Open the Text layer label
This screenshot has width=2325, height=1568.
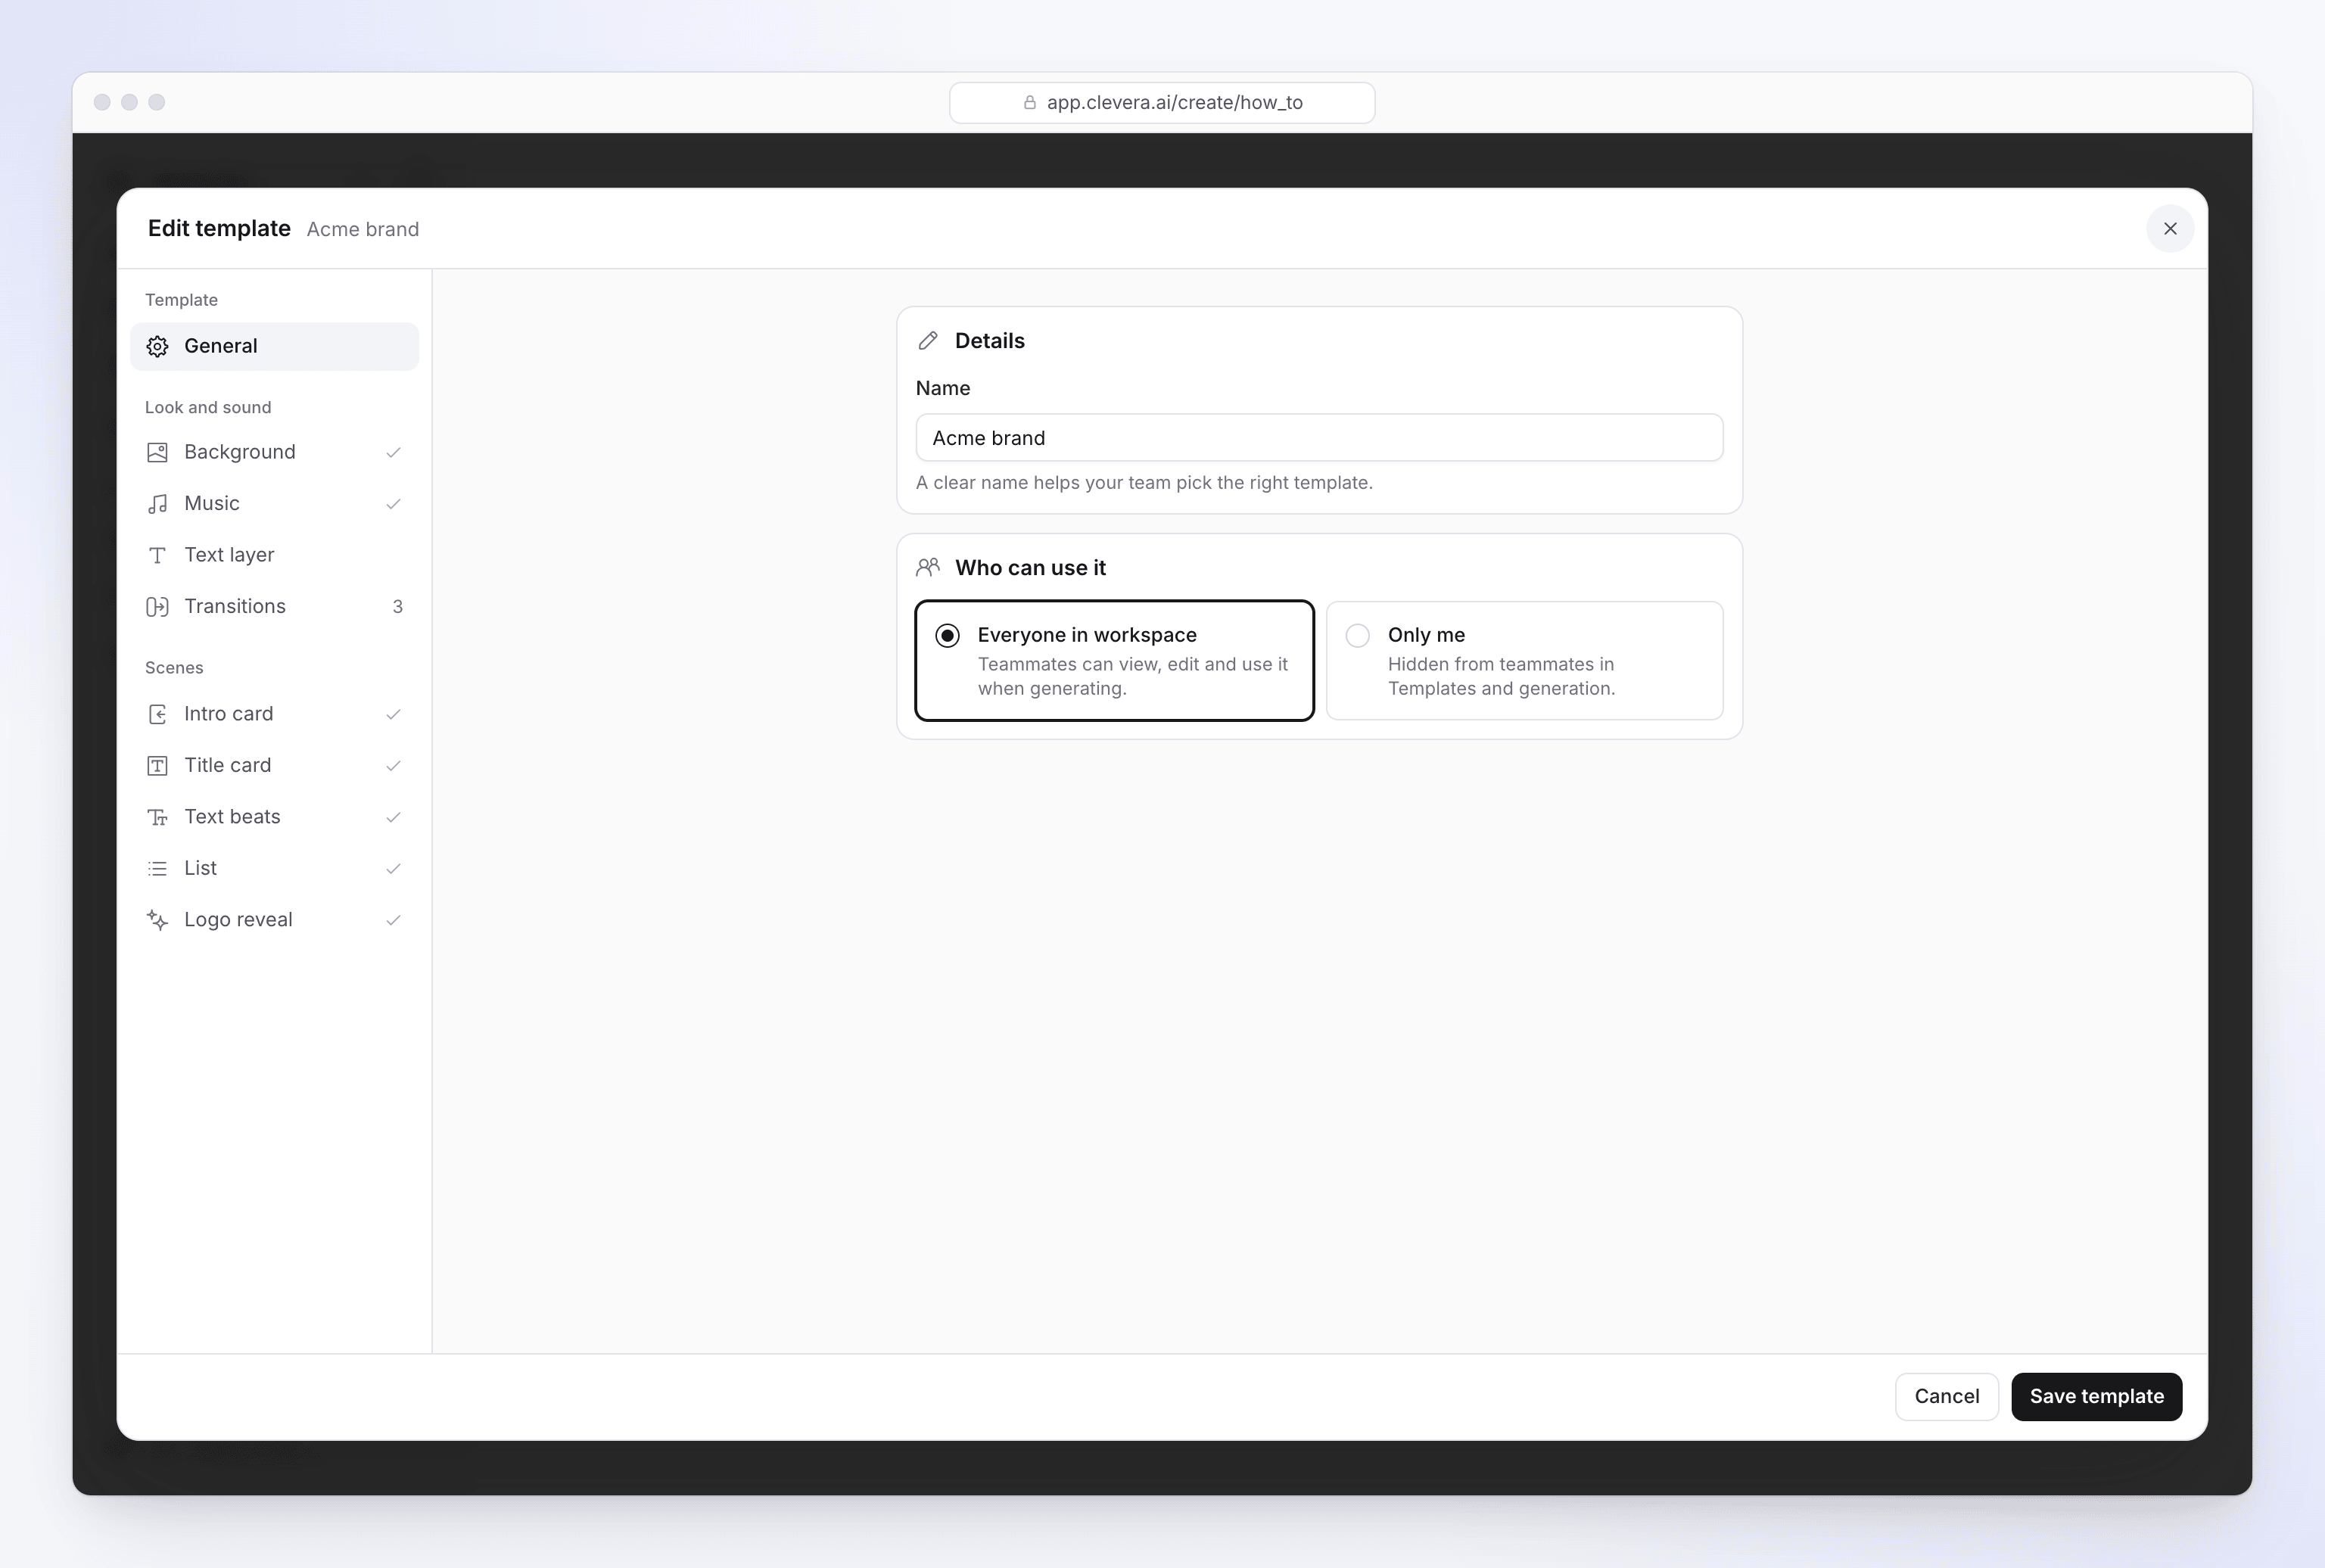pyautogui.click(x=229, y=555)
